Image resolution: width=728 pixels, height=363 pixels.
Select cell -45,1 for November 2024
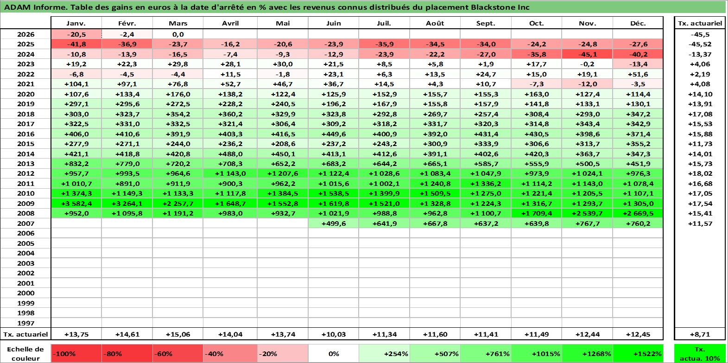[587, 54]
